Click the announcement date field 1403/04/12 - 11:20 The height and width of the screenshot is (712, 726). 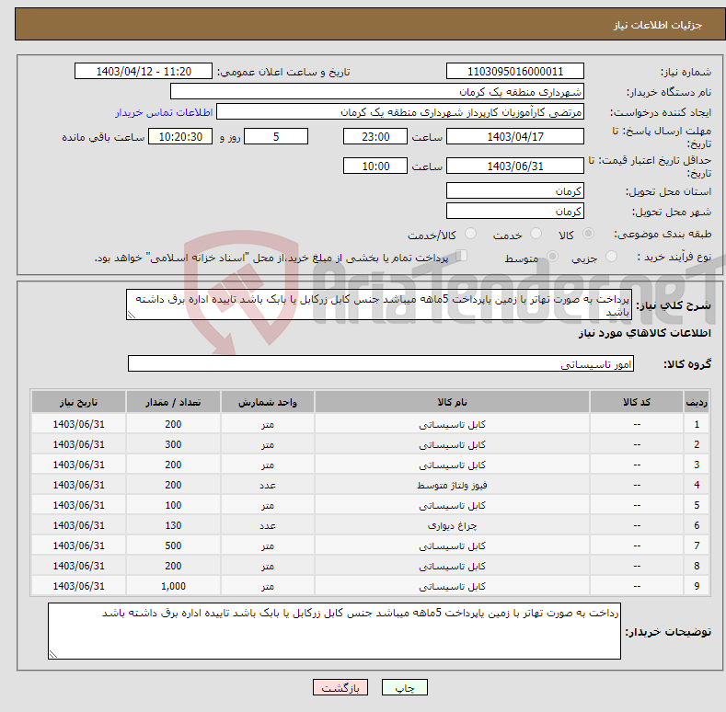(144, 72)
